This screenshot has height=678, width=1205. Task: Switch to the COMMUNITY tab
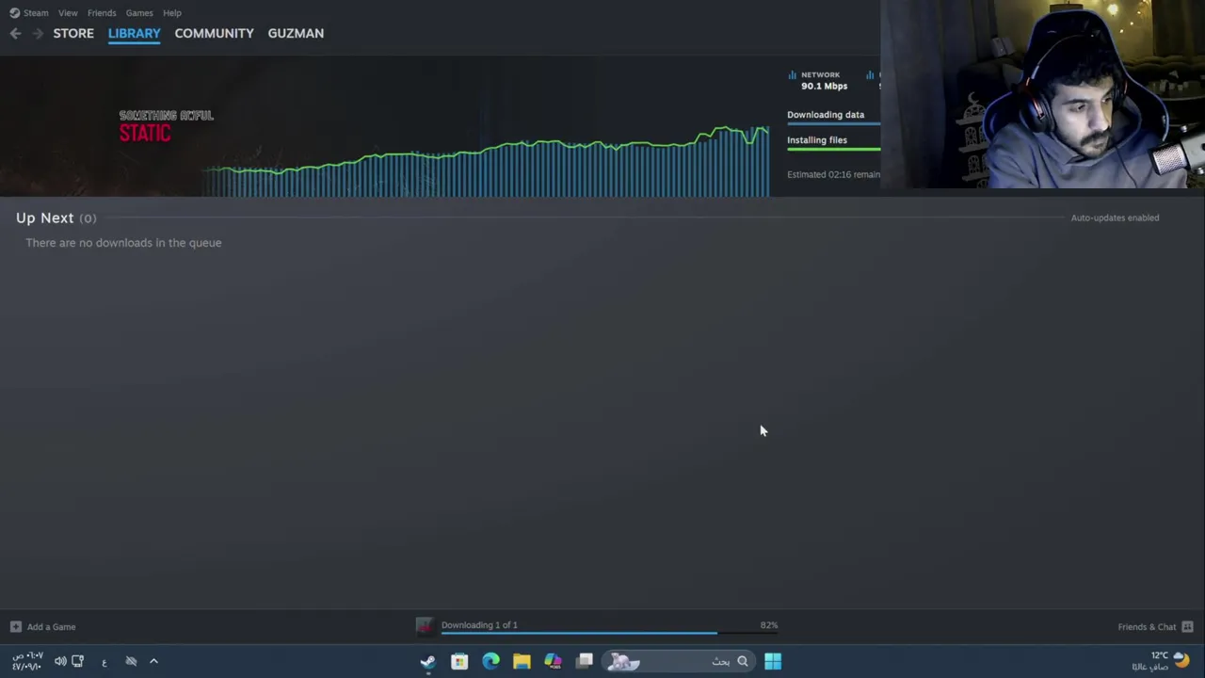click(x=214, y=33)
